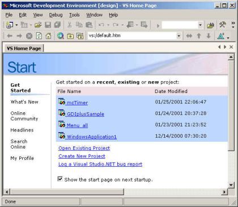Select the VS Home Page tab
This screenshot has height=207, width=238.
pyautogui.click(x=24, y=48)
